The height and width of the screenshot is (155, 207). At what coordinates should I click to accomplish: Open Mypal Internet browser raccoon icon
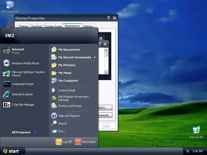[x=6, y=50]
